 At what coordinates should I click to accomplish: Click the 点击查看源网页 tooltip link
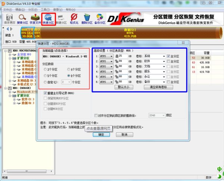pyautogui.click(x=99, y=129)
